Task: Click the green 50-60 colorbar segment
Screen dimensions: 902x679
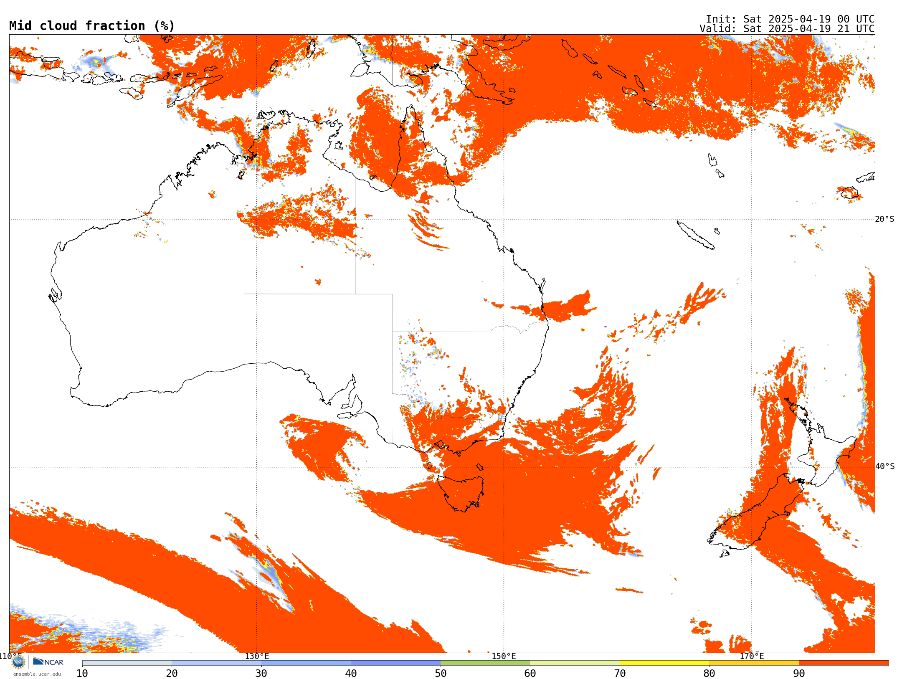Action: (485, 663)
